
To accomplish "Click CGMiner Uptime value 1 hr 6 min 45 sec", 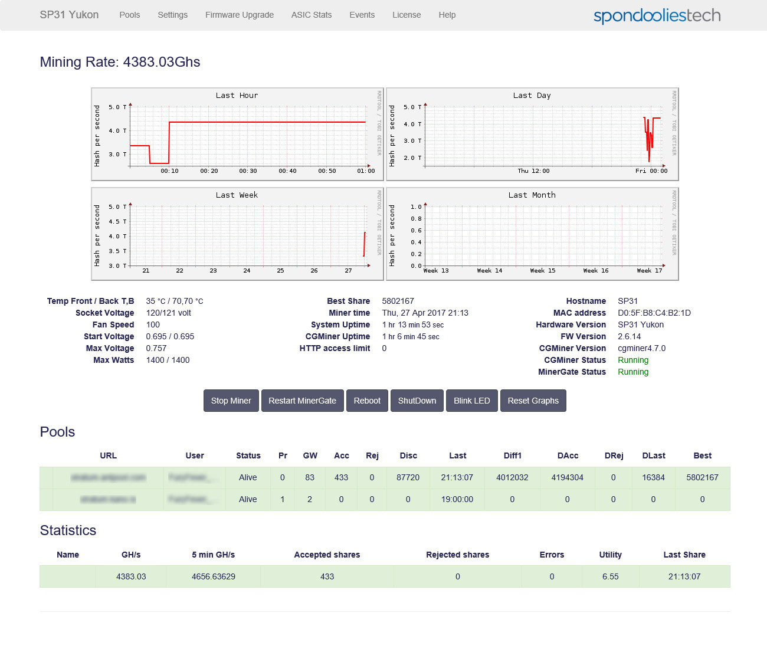I will coord(411,336).
